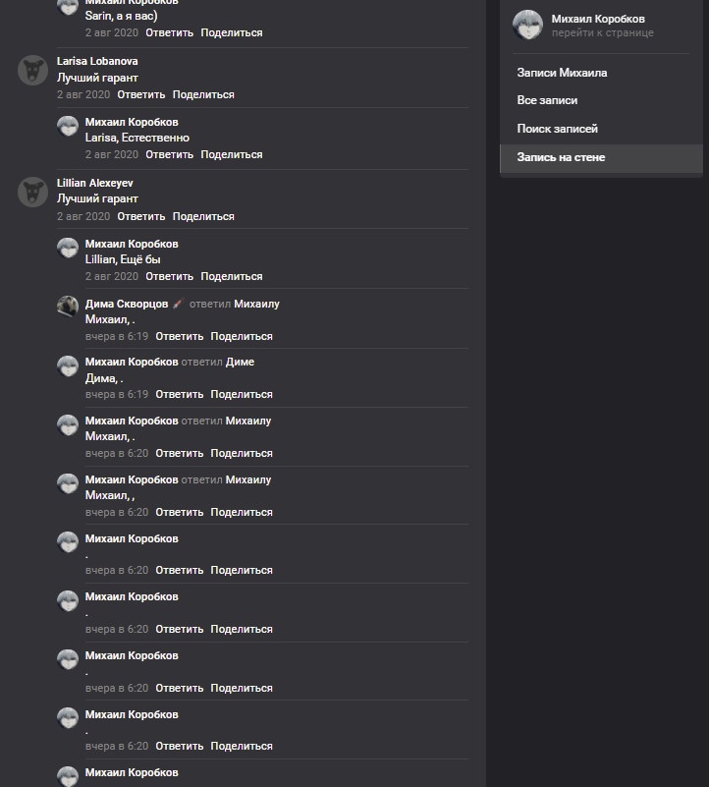Reply to Larisa Lobanova's "Лучший гарант" comment
This screenshot has height=787, width=709.
[141, 94]
